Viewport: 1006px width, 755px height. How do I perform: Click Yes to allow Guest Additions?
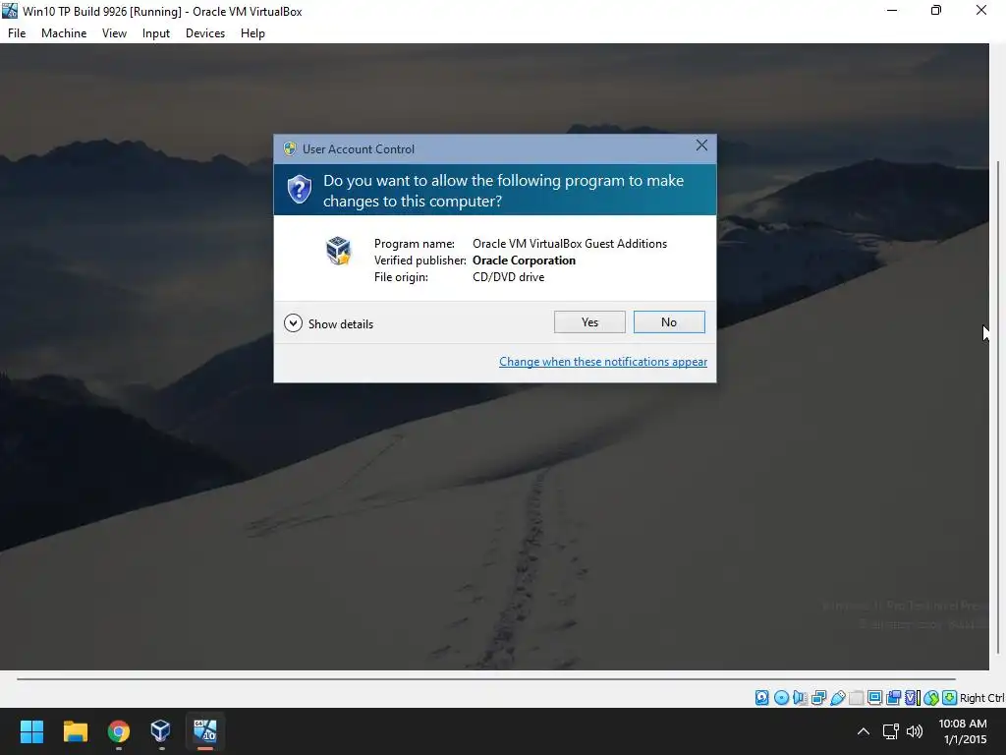tap(589, 322)
